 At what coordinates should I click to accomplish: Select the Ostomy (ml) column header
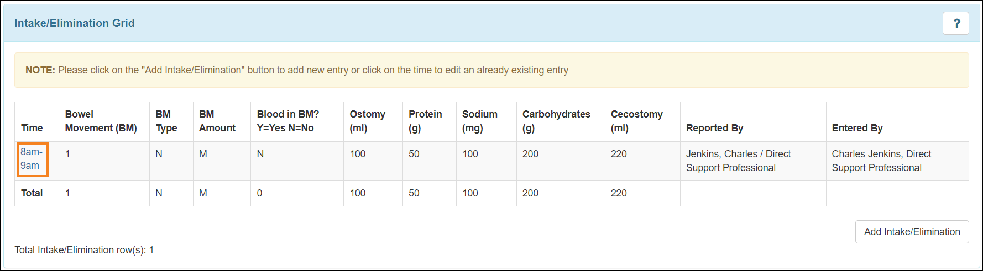click(x=367, y=121)
